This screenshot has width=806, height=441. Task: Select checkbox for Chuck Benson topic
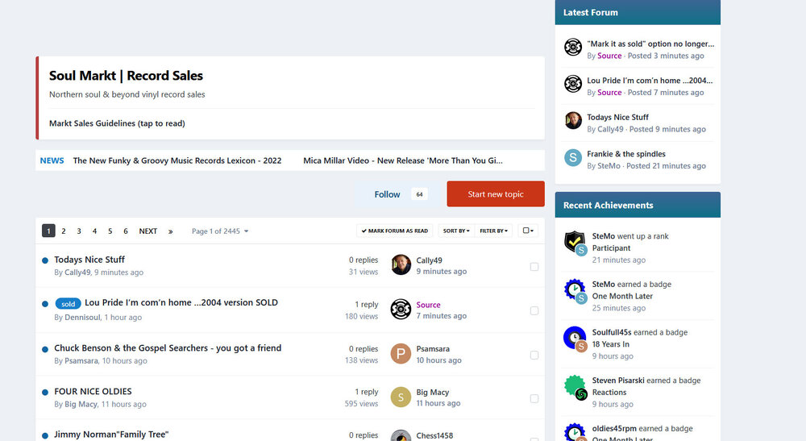coord(534,356)
